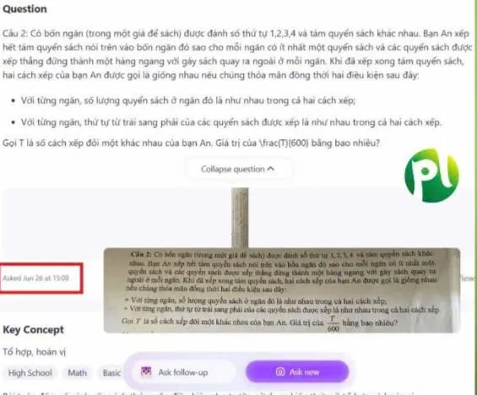Click the first bullet about số lượng quyển sách

pos(188,100)
